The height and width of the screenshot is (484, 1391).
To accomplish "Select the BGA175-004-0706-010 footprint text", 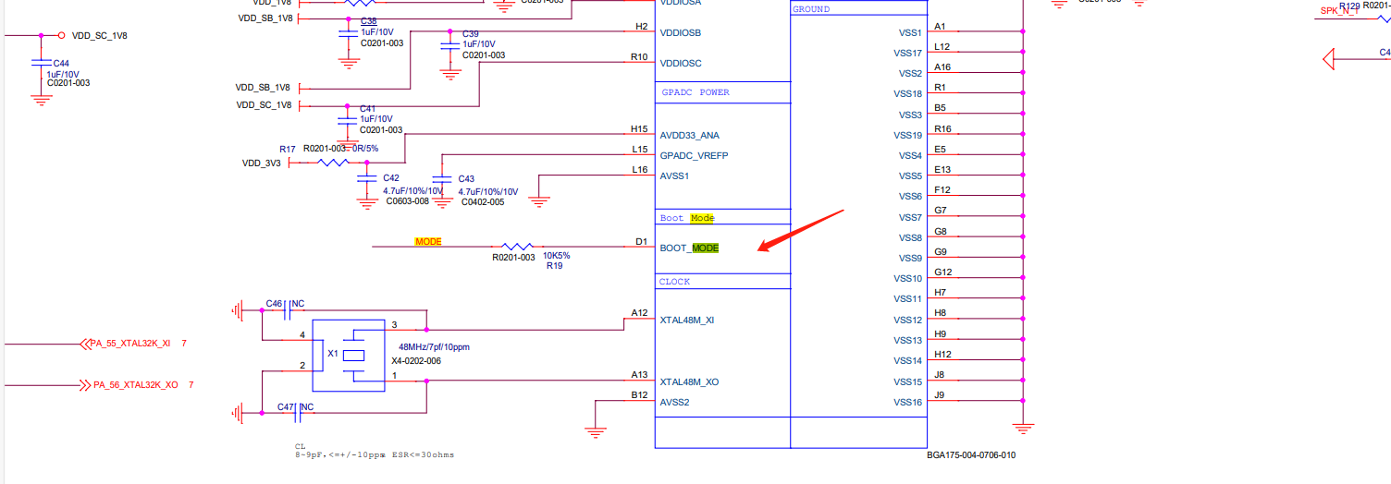I will 971,455.
